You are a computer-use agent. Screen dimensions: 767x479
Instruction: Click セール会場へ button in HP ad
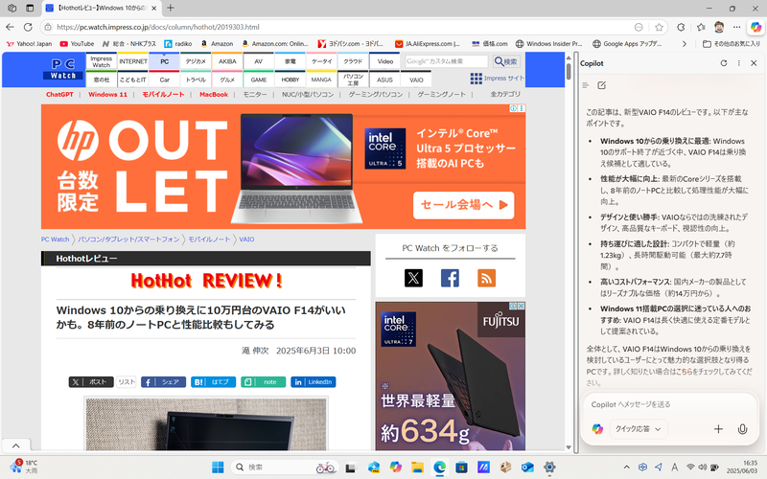(x=464, y=205)
